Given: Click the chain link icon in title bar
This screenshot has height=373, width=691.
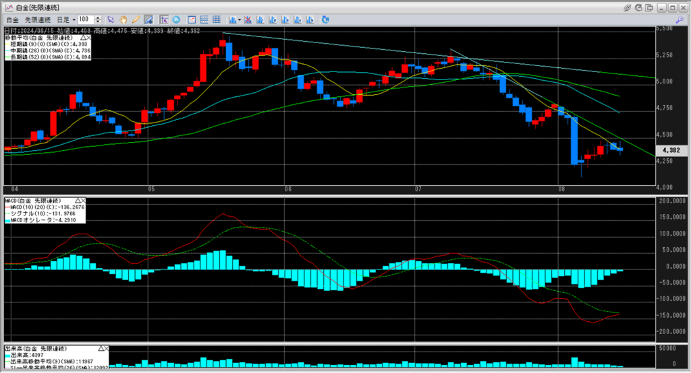Looking at the screenshot, I should (627, 7).
